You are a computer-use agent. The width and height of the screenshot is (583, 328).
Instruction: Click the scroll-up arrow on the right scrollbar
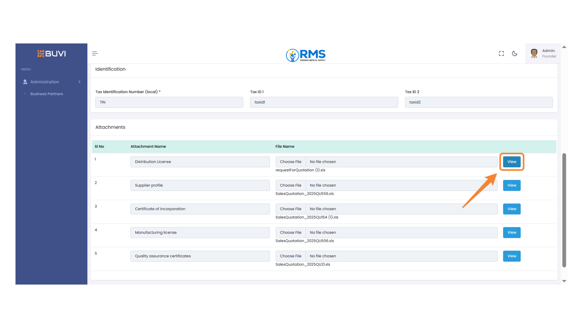(x=564, y=47)
